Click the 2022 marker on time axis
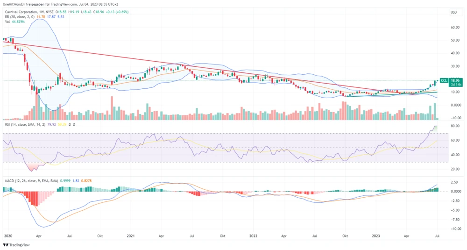The height and width of the screenshot is (250, 467). [254, 236]
